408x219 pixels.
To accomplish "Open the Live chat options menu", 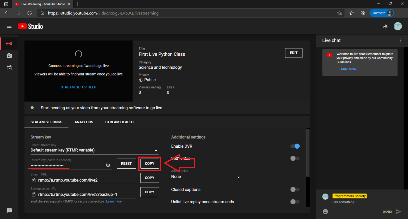I will (401, 40).
